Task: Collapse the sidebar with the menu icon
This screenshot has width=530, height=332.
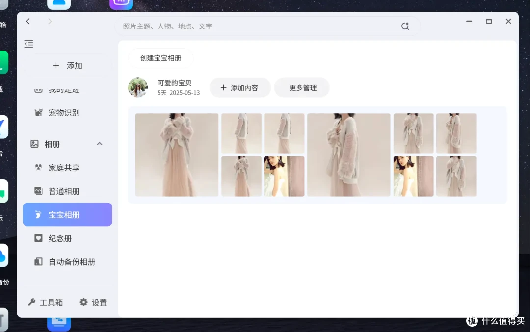Action: (x=29, y=44)
